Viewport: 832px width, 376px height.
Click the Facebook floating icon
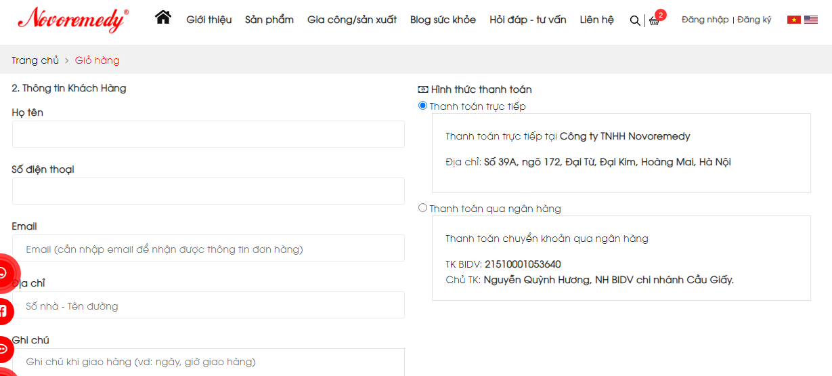click(x=2, y=312)
